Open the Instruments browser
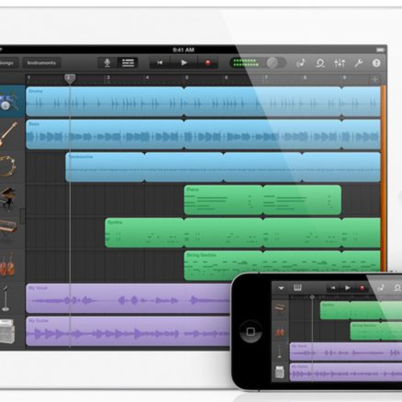This screenshot has height=402, width=402. click(41, 63)
